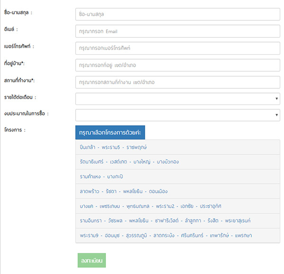The height and width of the screenshot is (274, 284).
Task: Click the blue กรุณาเลือกโครงการด้วยค่ะ button
Action: click(x=110, y=132)
